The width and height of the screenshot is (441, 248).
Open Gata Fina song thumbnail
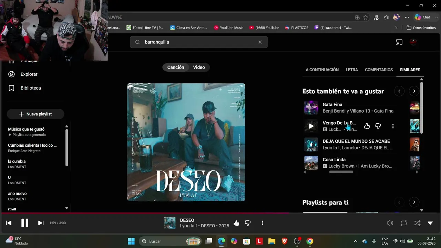[x=311, y=107]
